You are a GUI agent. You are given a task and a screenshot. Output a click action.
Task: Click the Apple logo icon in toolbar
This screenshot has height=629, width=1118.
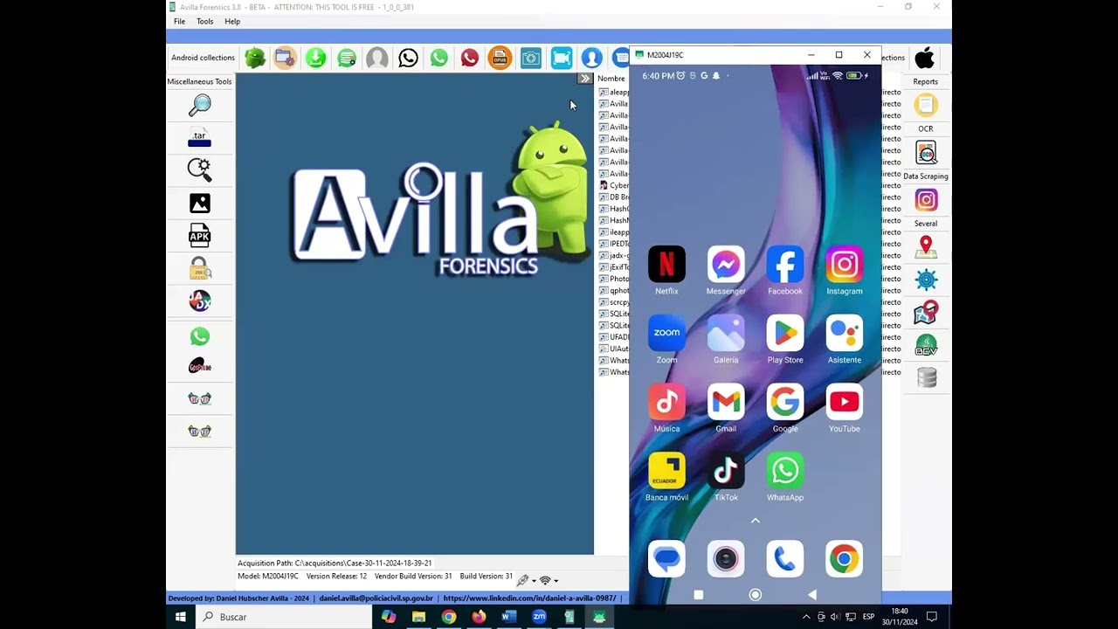925,58
